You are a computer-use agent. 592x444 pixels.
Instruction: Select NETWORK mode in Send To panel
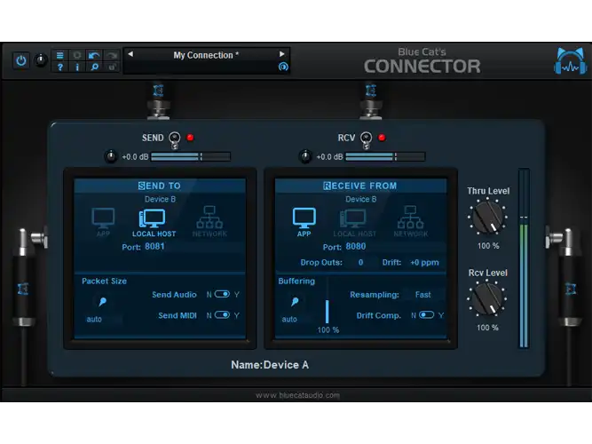209,221
